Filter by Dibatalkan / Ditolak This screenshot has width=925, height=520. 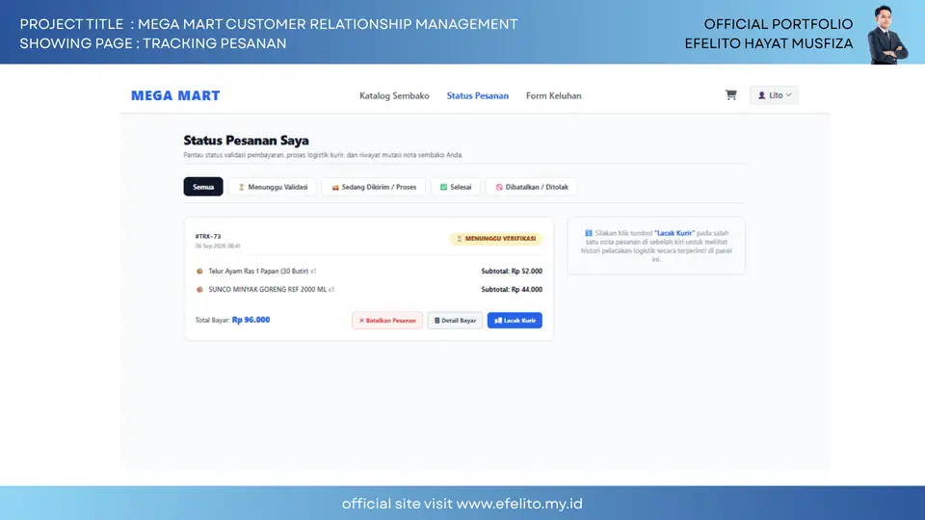pos(532,187)
